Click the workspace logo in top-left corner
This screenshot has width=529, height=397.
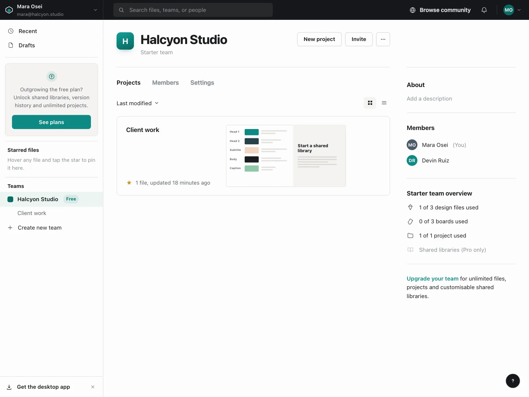point(9,10)
